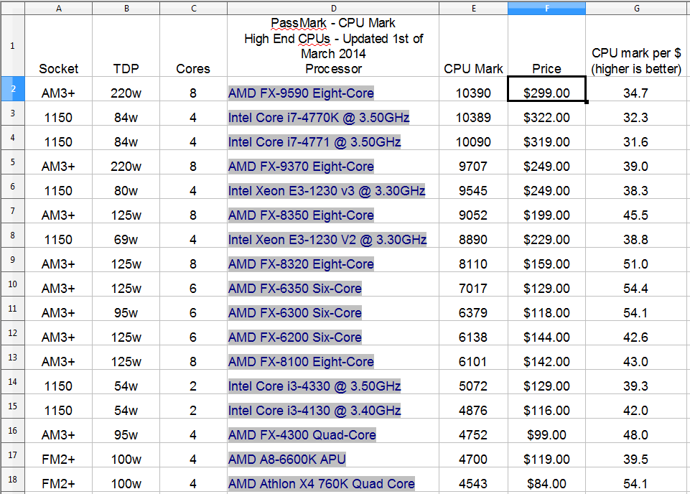Select row 1 header
Image resolution: width=690 pixels, height=494 pixels.
pos(12,46)
